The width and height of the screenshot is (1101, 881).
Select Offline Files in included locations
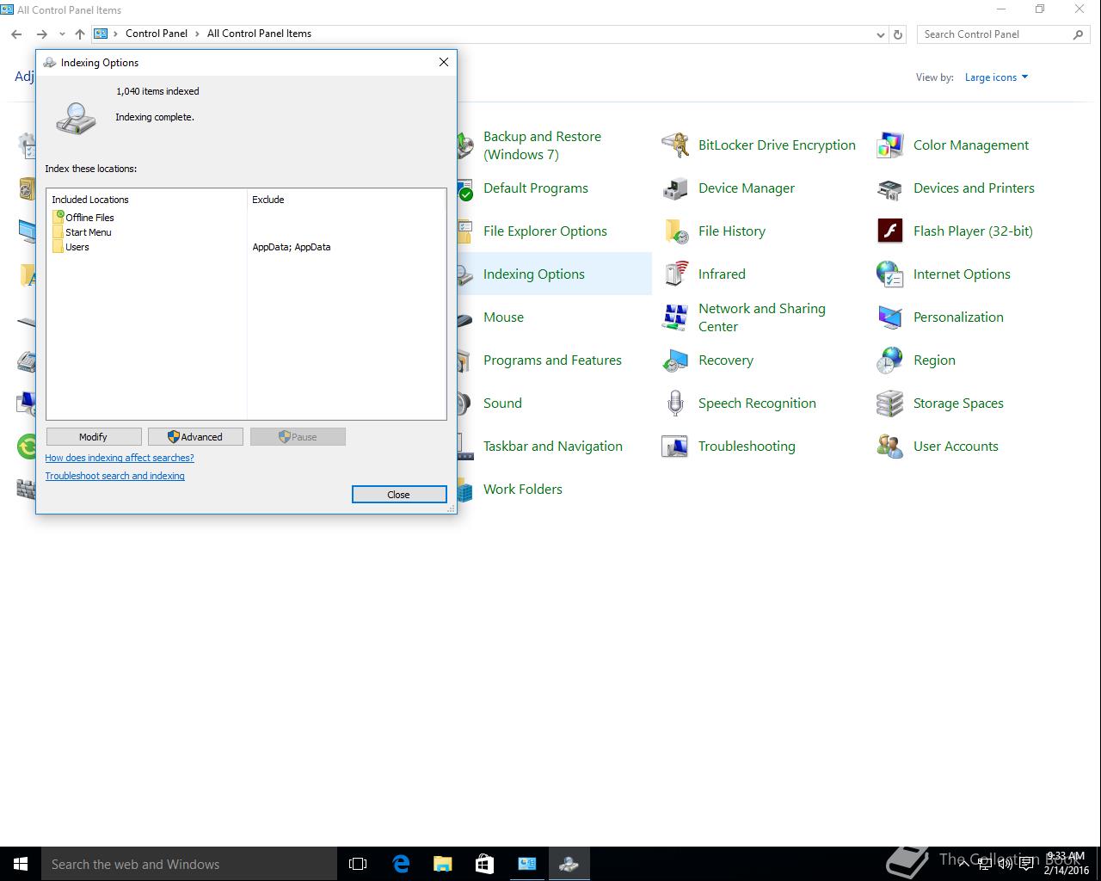click(83, 218)
